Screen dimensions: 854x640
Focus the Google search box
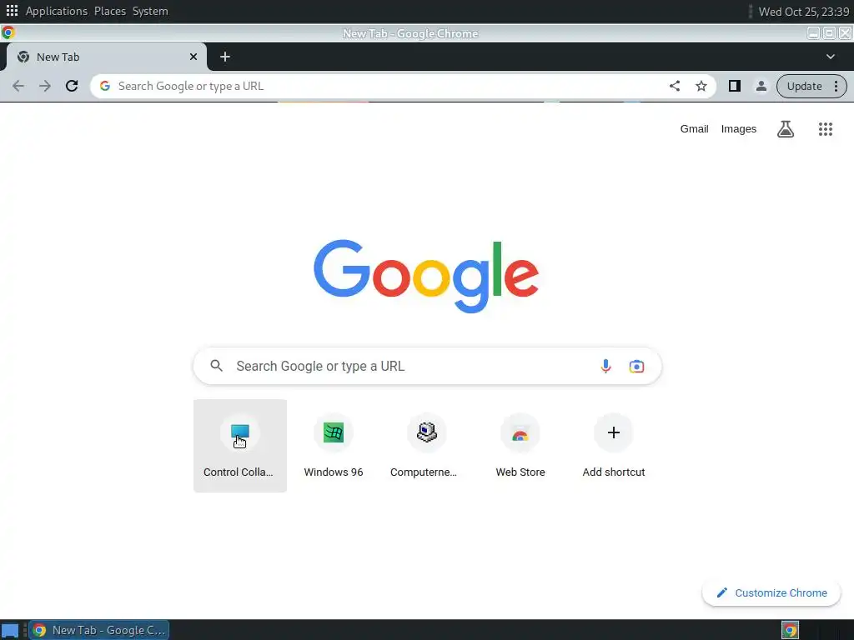pyautogui.click(x=428, y=367)
